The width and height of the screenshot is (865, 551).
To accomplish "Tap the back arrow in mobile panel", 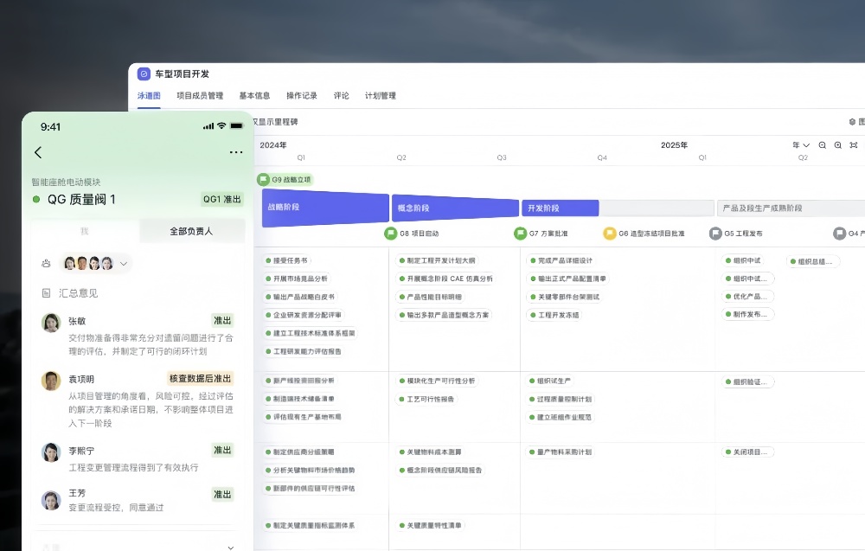I will (38, 152).
